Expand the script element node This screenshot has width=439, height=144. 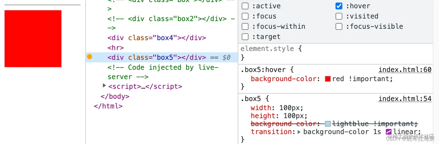point(105,86)
